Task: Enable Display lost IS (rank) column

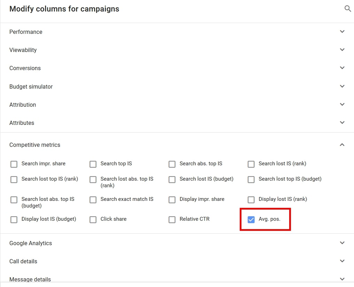Action: coord(251,200)
